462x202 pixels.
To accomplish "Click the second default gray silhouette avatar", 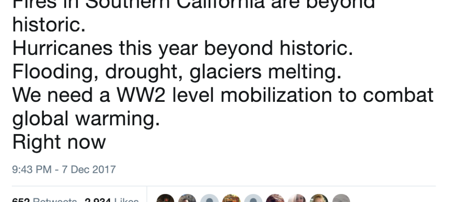I will tap(253, 198).
